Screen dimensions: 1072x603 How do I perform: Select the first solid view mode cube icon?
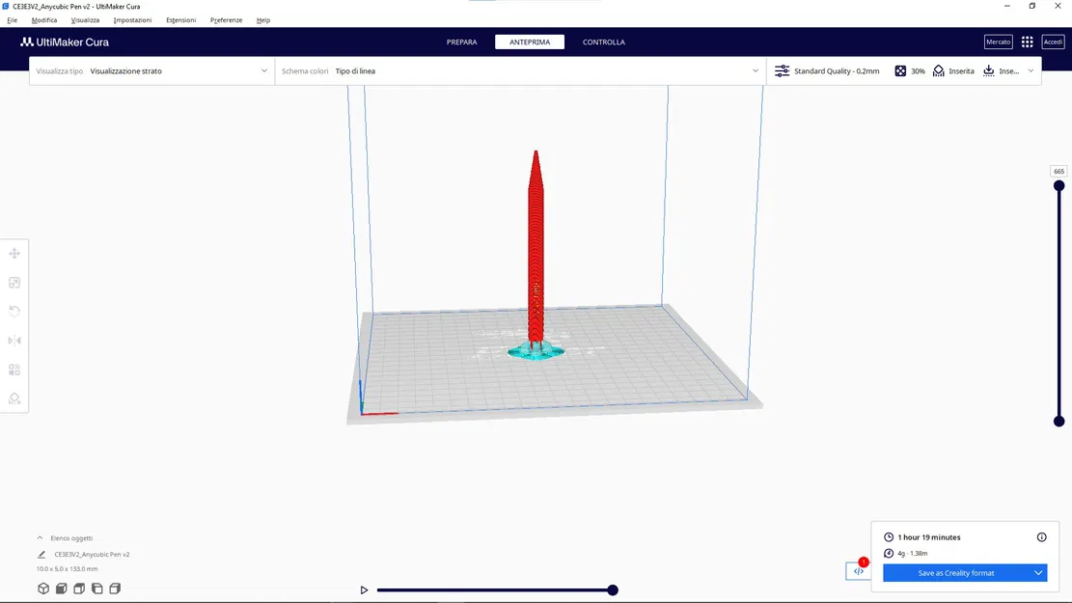tap(42, 588)
